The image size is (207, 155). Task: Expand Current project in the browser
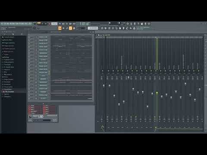(x=8, y=37)
